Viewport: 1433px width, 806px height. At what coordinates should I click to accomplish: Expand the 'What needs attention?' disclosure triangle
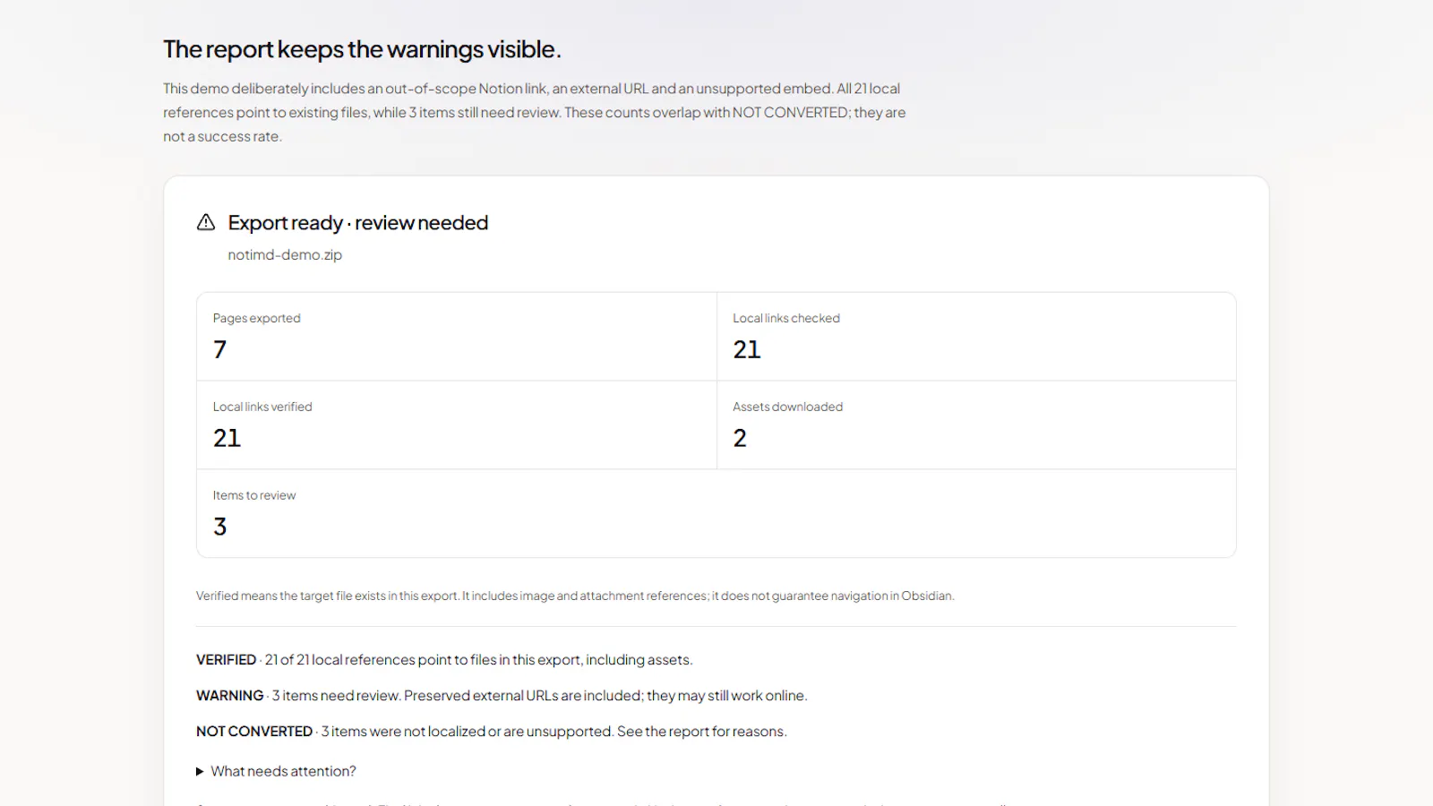(200, 771)
